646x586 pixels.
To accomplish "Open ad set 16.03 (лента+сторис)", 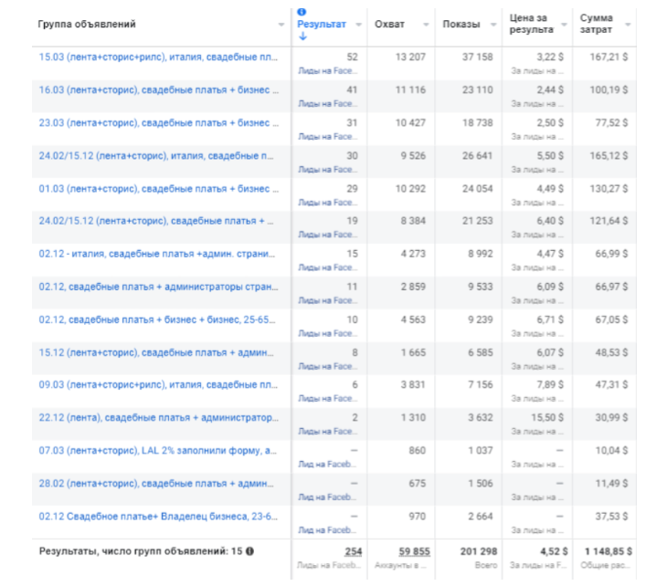I will click(x=158, y=89).
